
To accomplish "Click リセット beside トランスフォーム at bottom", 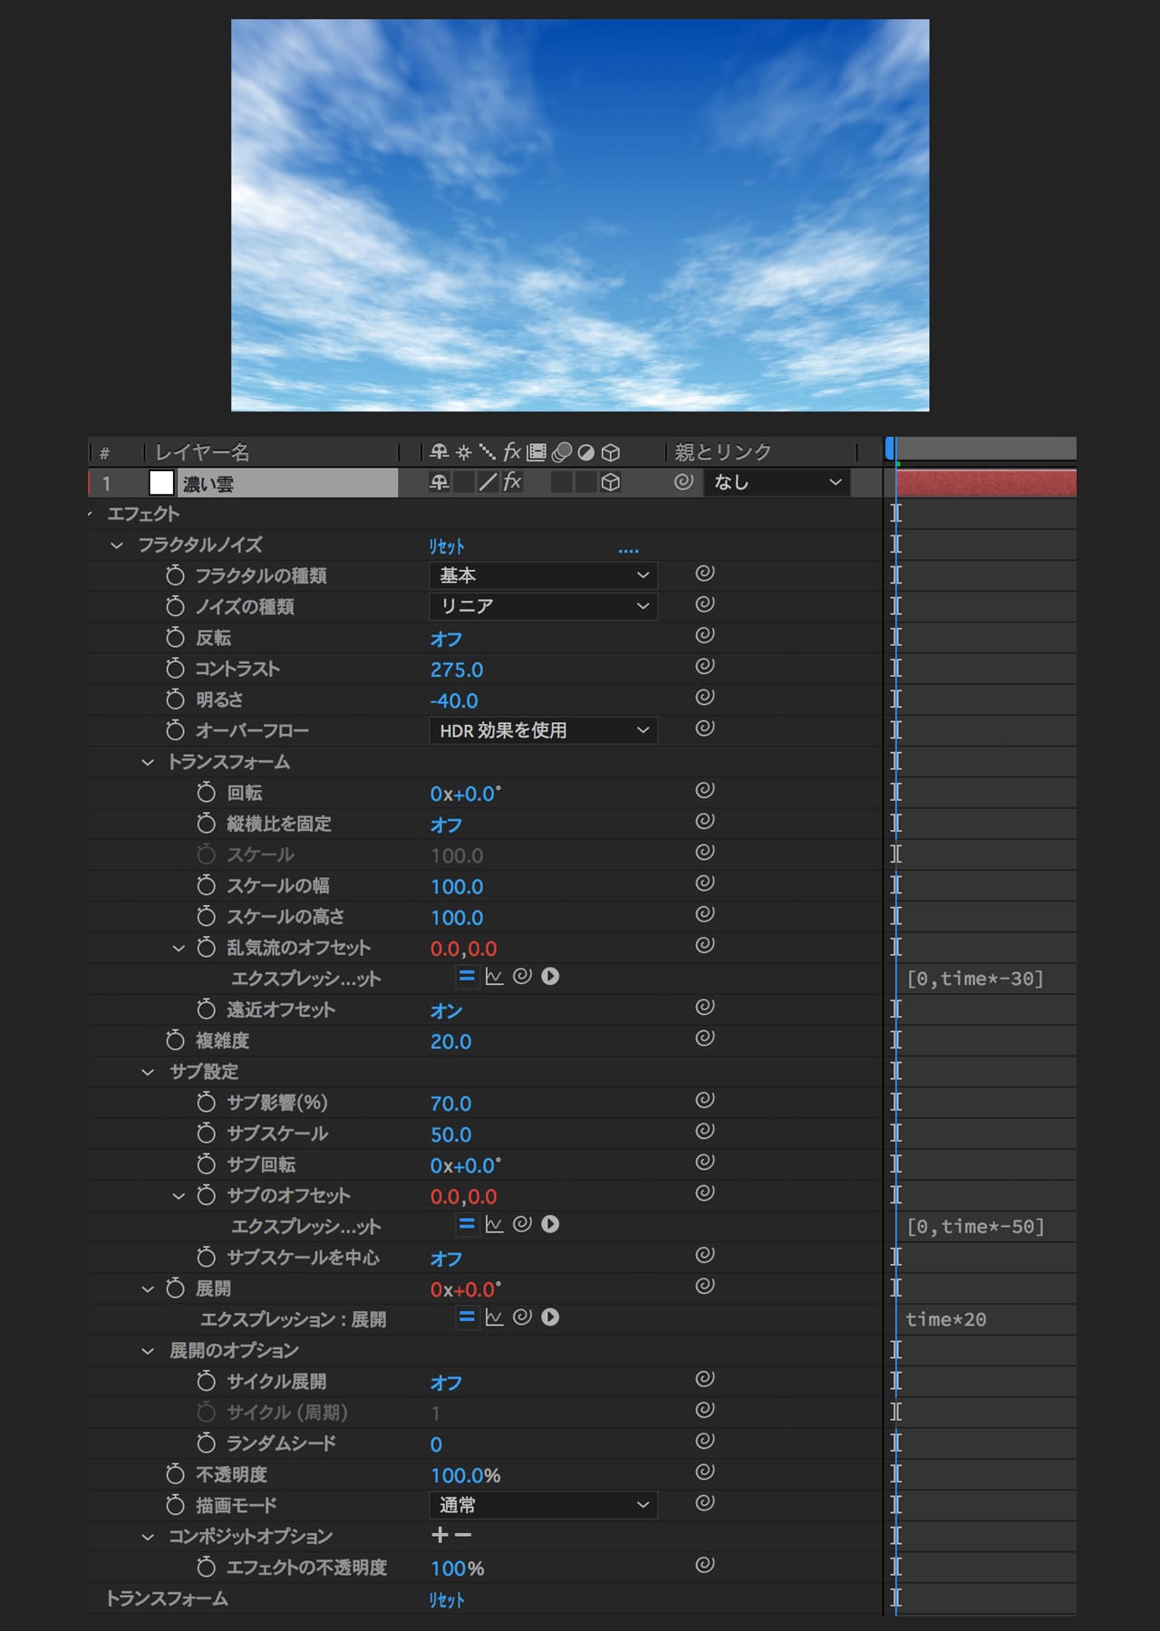I will tap(446, 1600).
